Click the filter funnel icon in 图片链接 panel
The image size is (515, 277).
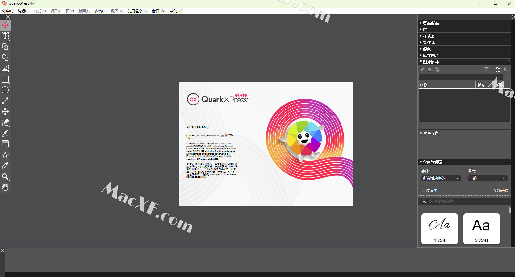pyautogui.click(x=487, y=70)
